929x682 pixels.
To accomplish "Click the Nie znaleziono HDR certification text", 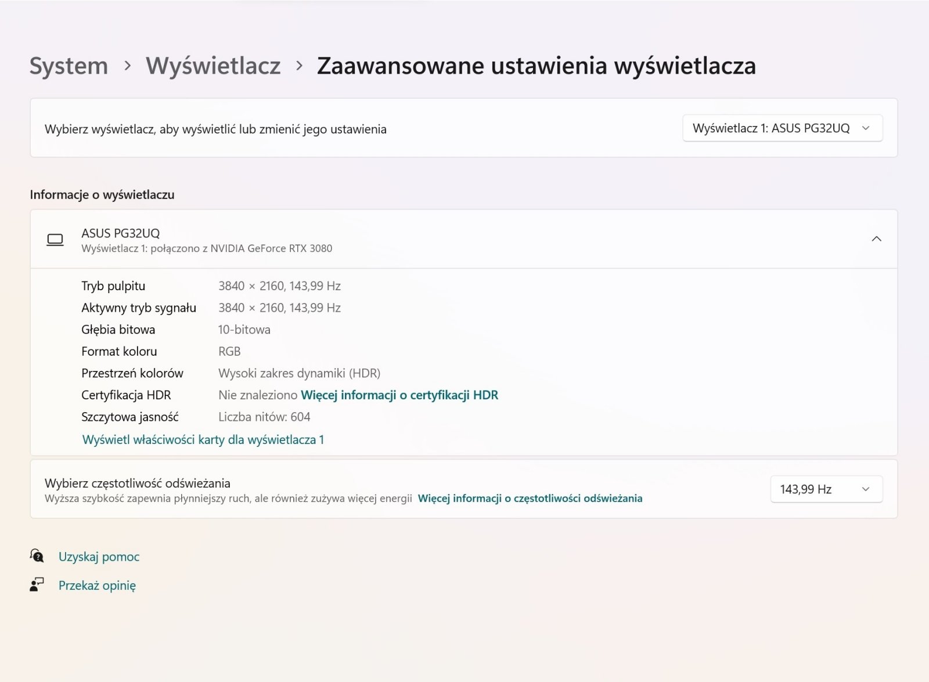I will point(258,395).
